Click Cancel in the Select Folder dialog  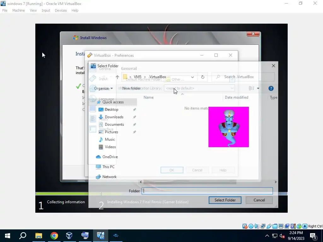tap(259, 200)
